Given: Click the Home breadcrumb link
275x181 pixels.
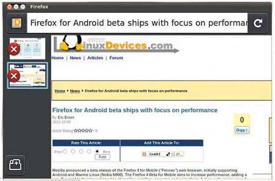Looking at the screenshot, I should pos(60,91).
